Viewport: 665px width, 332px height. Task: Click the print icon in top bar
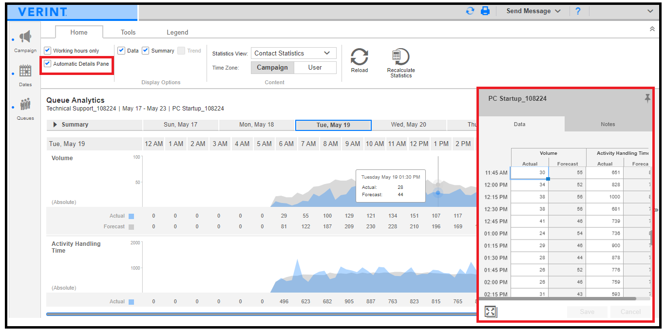tap(485, 11)
